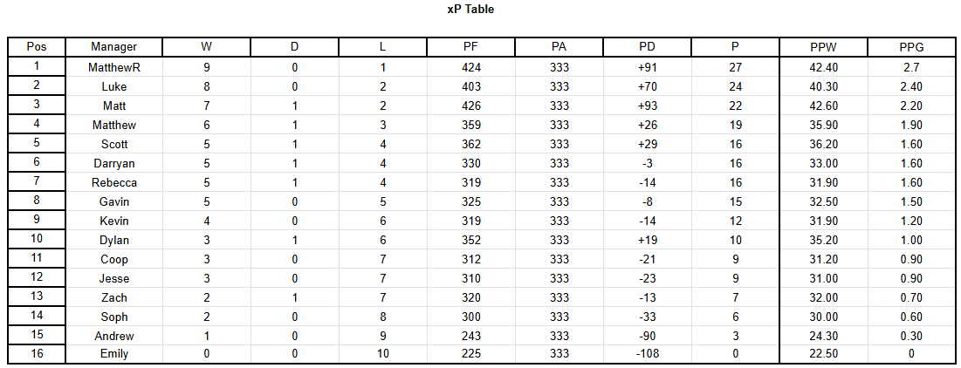
Task: Select Zach's PPG value 0.70
Action: click(913, 297)
